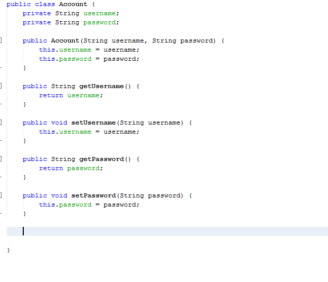This screenshot has width=328, height=282.
Task: Click 'this.username' inside the Account constructor
Action: [65, 50]
